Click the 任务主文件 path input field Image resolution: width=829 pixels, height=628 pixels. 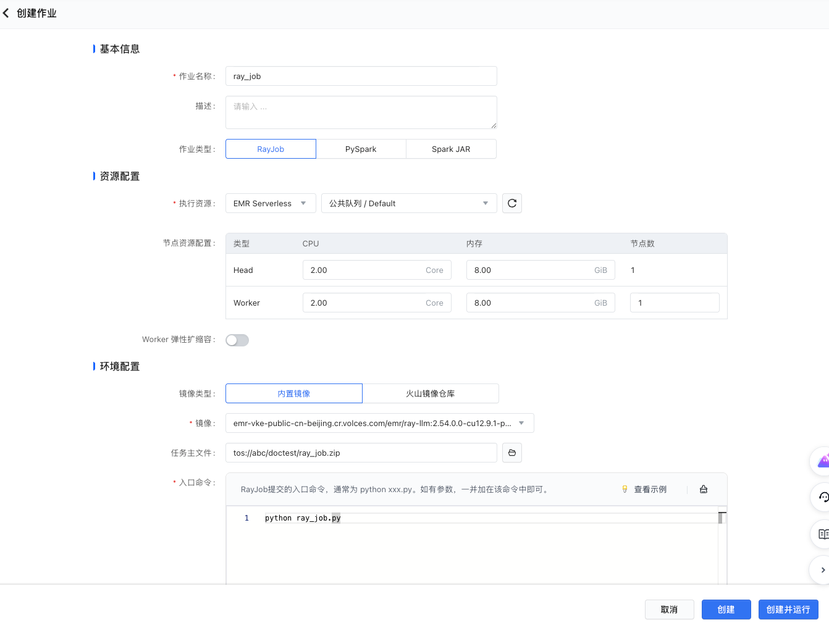(361, 453)
